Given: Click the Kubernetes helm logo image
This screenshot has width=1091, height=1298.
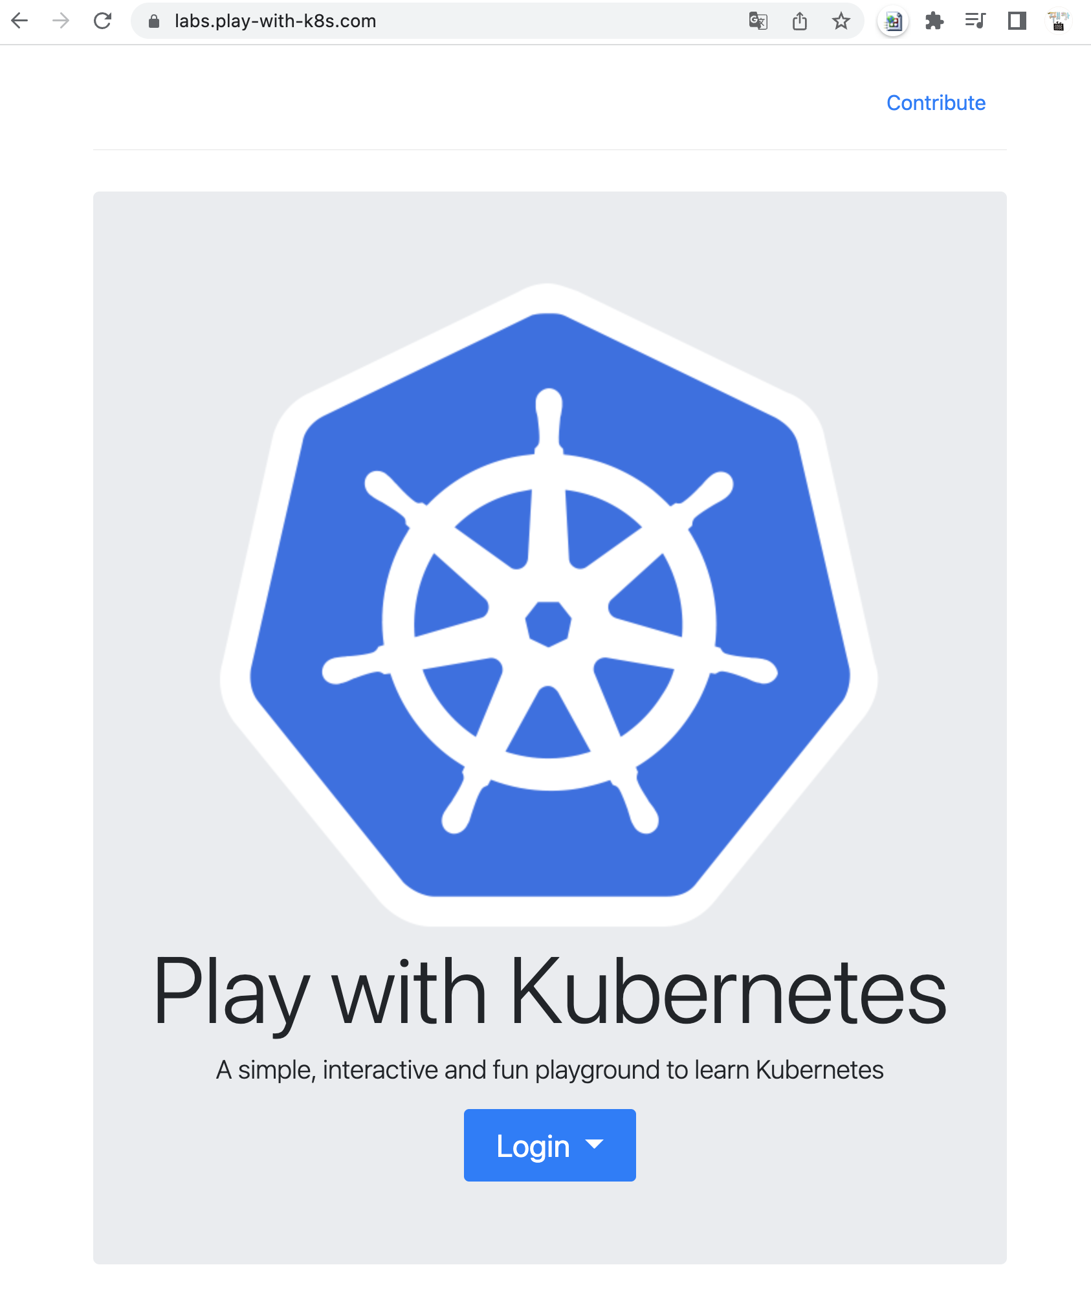Looking at the screenshot, I should tap(549, 605).
